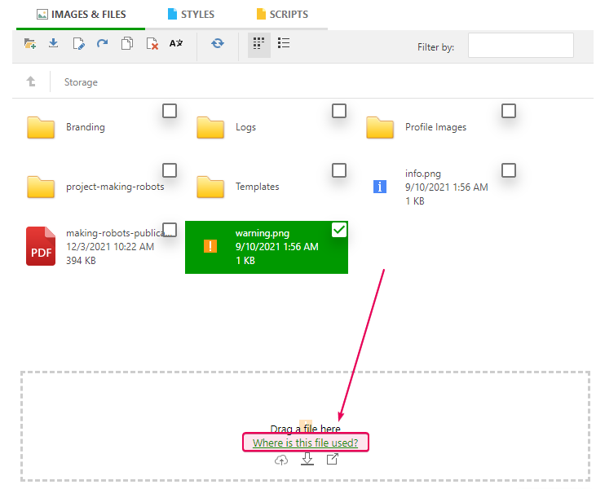Focus the Filter by input field
596x489 pixels.
521,45
